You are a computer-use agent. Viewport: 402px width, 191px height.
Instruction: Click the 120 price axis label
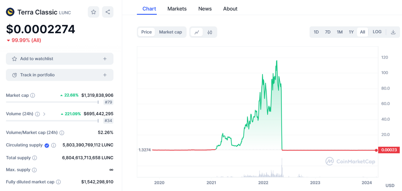385,58
